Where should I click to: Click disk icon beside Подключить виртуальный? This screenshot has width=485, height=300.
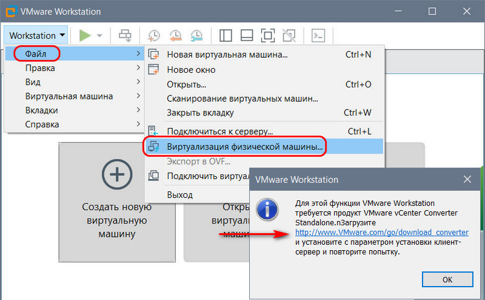[x=154, y=176]
